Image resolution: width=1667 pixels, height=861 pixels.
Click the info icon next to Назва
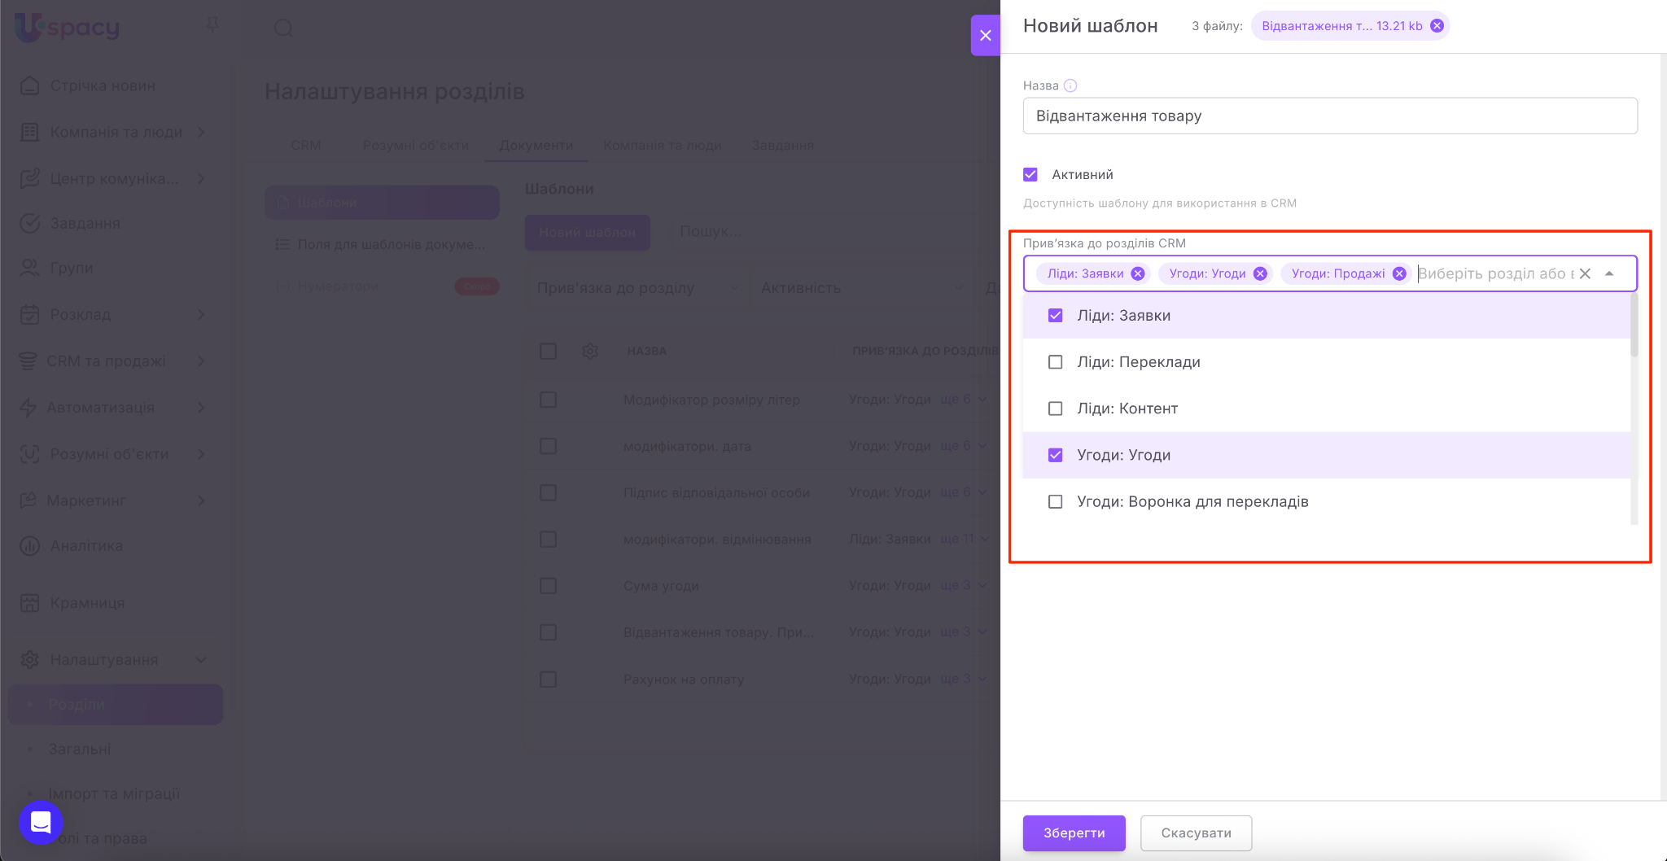[x=1070, y=85]
